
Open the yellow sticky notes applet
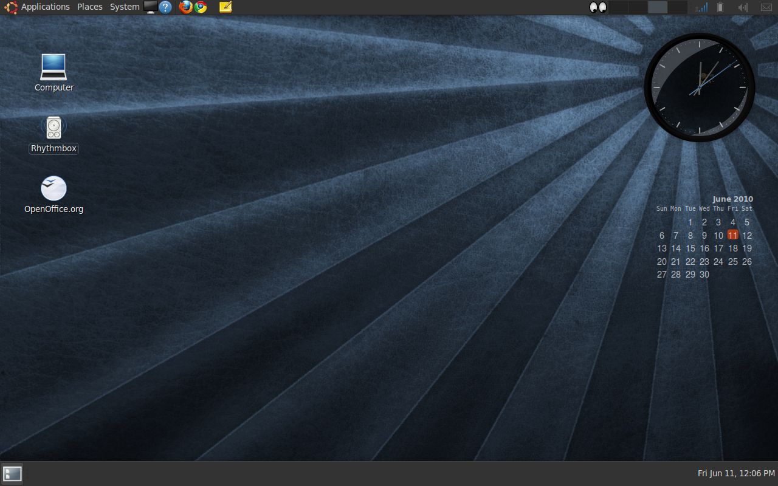[x=225, y=7]
